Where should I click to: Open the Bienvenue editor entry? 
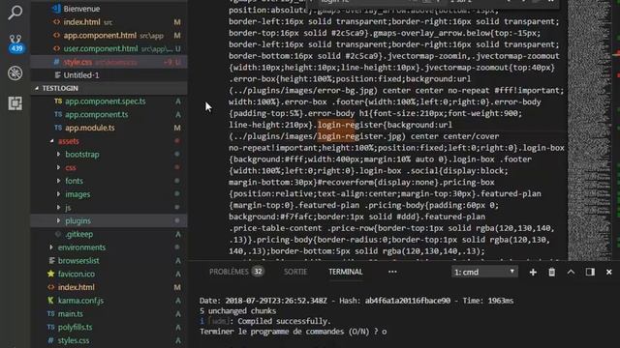[x=108, y=9]
